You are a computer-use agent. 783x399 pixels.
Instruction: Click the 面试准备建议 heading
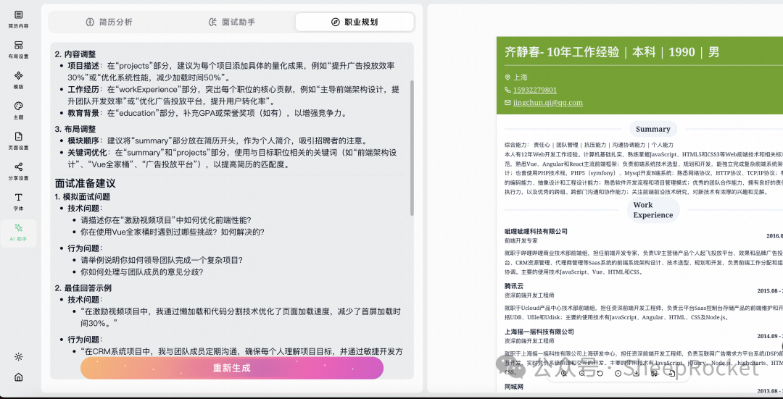85,183
